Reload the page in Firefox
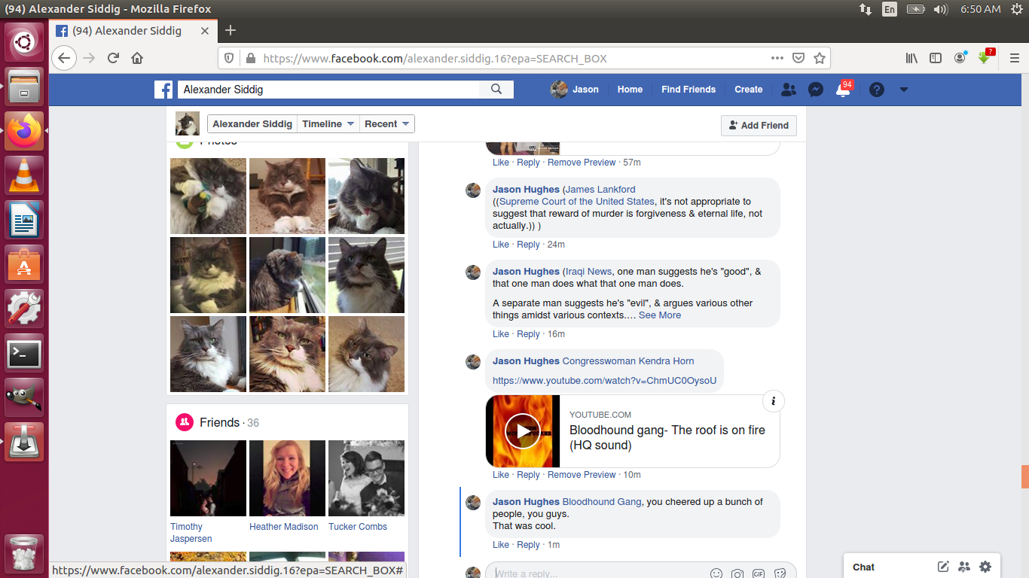 click(x=113, y=58)
